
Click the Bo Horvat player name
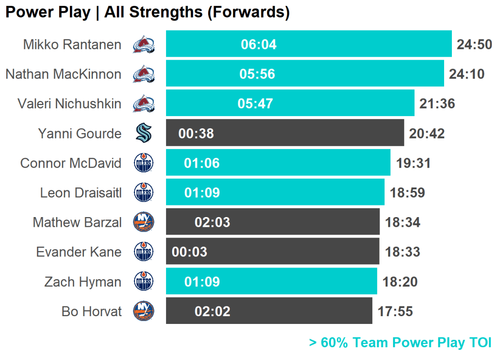[92, 311]
